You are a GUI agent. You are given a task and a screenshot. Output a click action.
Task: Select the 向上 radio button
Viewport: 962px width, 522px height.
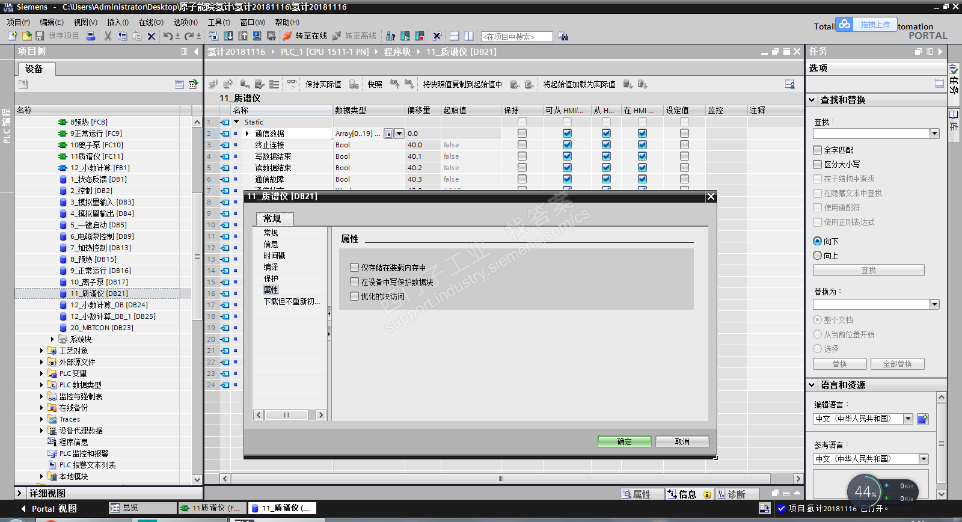pos(817,256)
